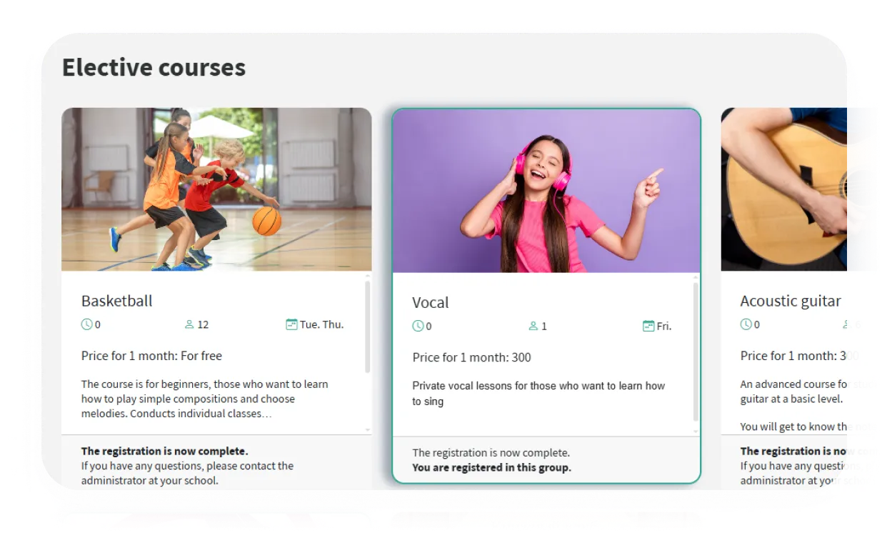Click the participants icon on Vocal card
Viewport: 887px width, 538px height.
tap(533, 326)
